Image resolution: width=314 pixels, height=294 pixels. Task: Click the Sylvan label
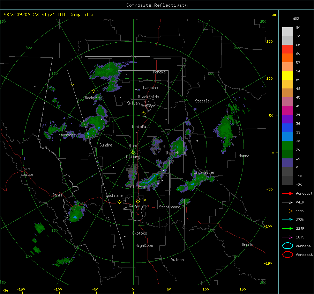pos(133,103)
